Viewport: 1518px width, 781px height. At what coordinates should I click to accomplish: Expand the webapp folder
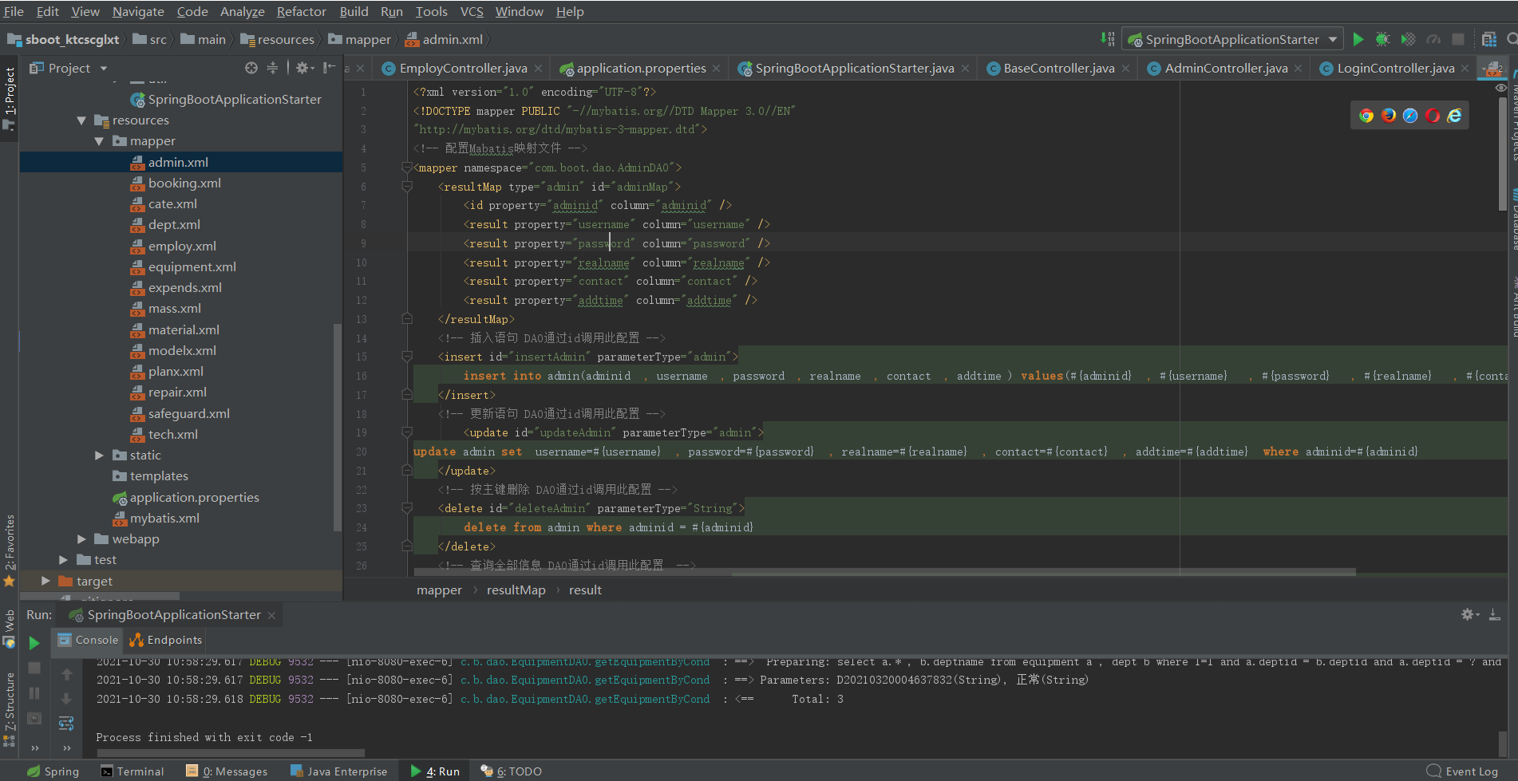tap(81, 539)
